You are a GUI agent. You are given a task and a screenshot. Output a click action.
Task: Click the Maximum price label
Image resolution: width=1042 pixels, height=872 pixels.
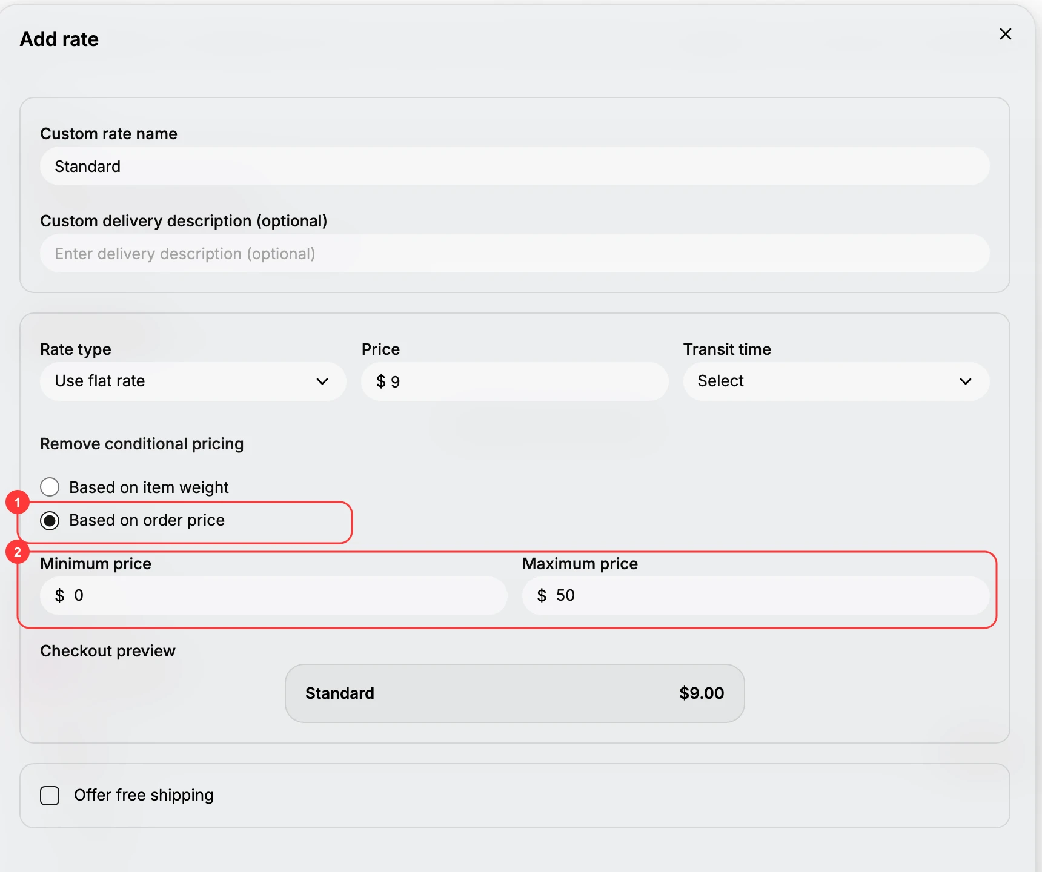coord(580,564)
